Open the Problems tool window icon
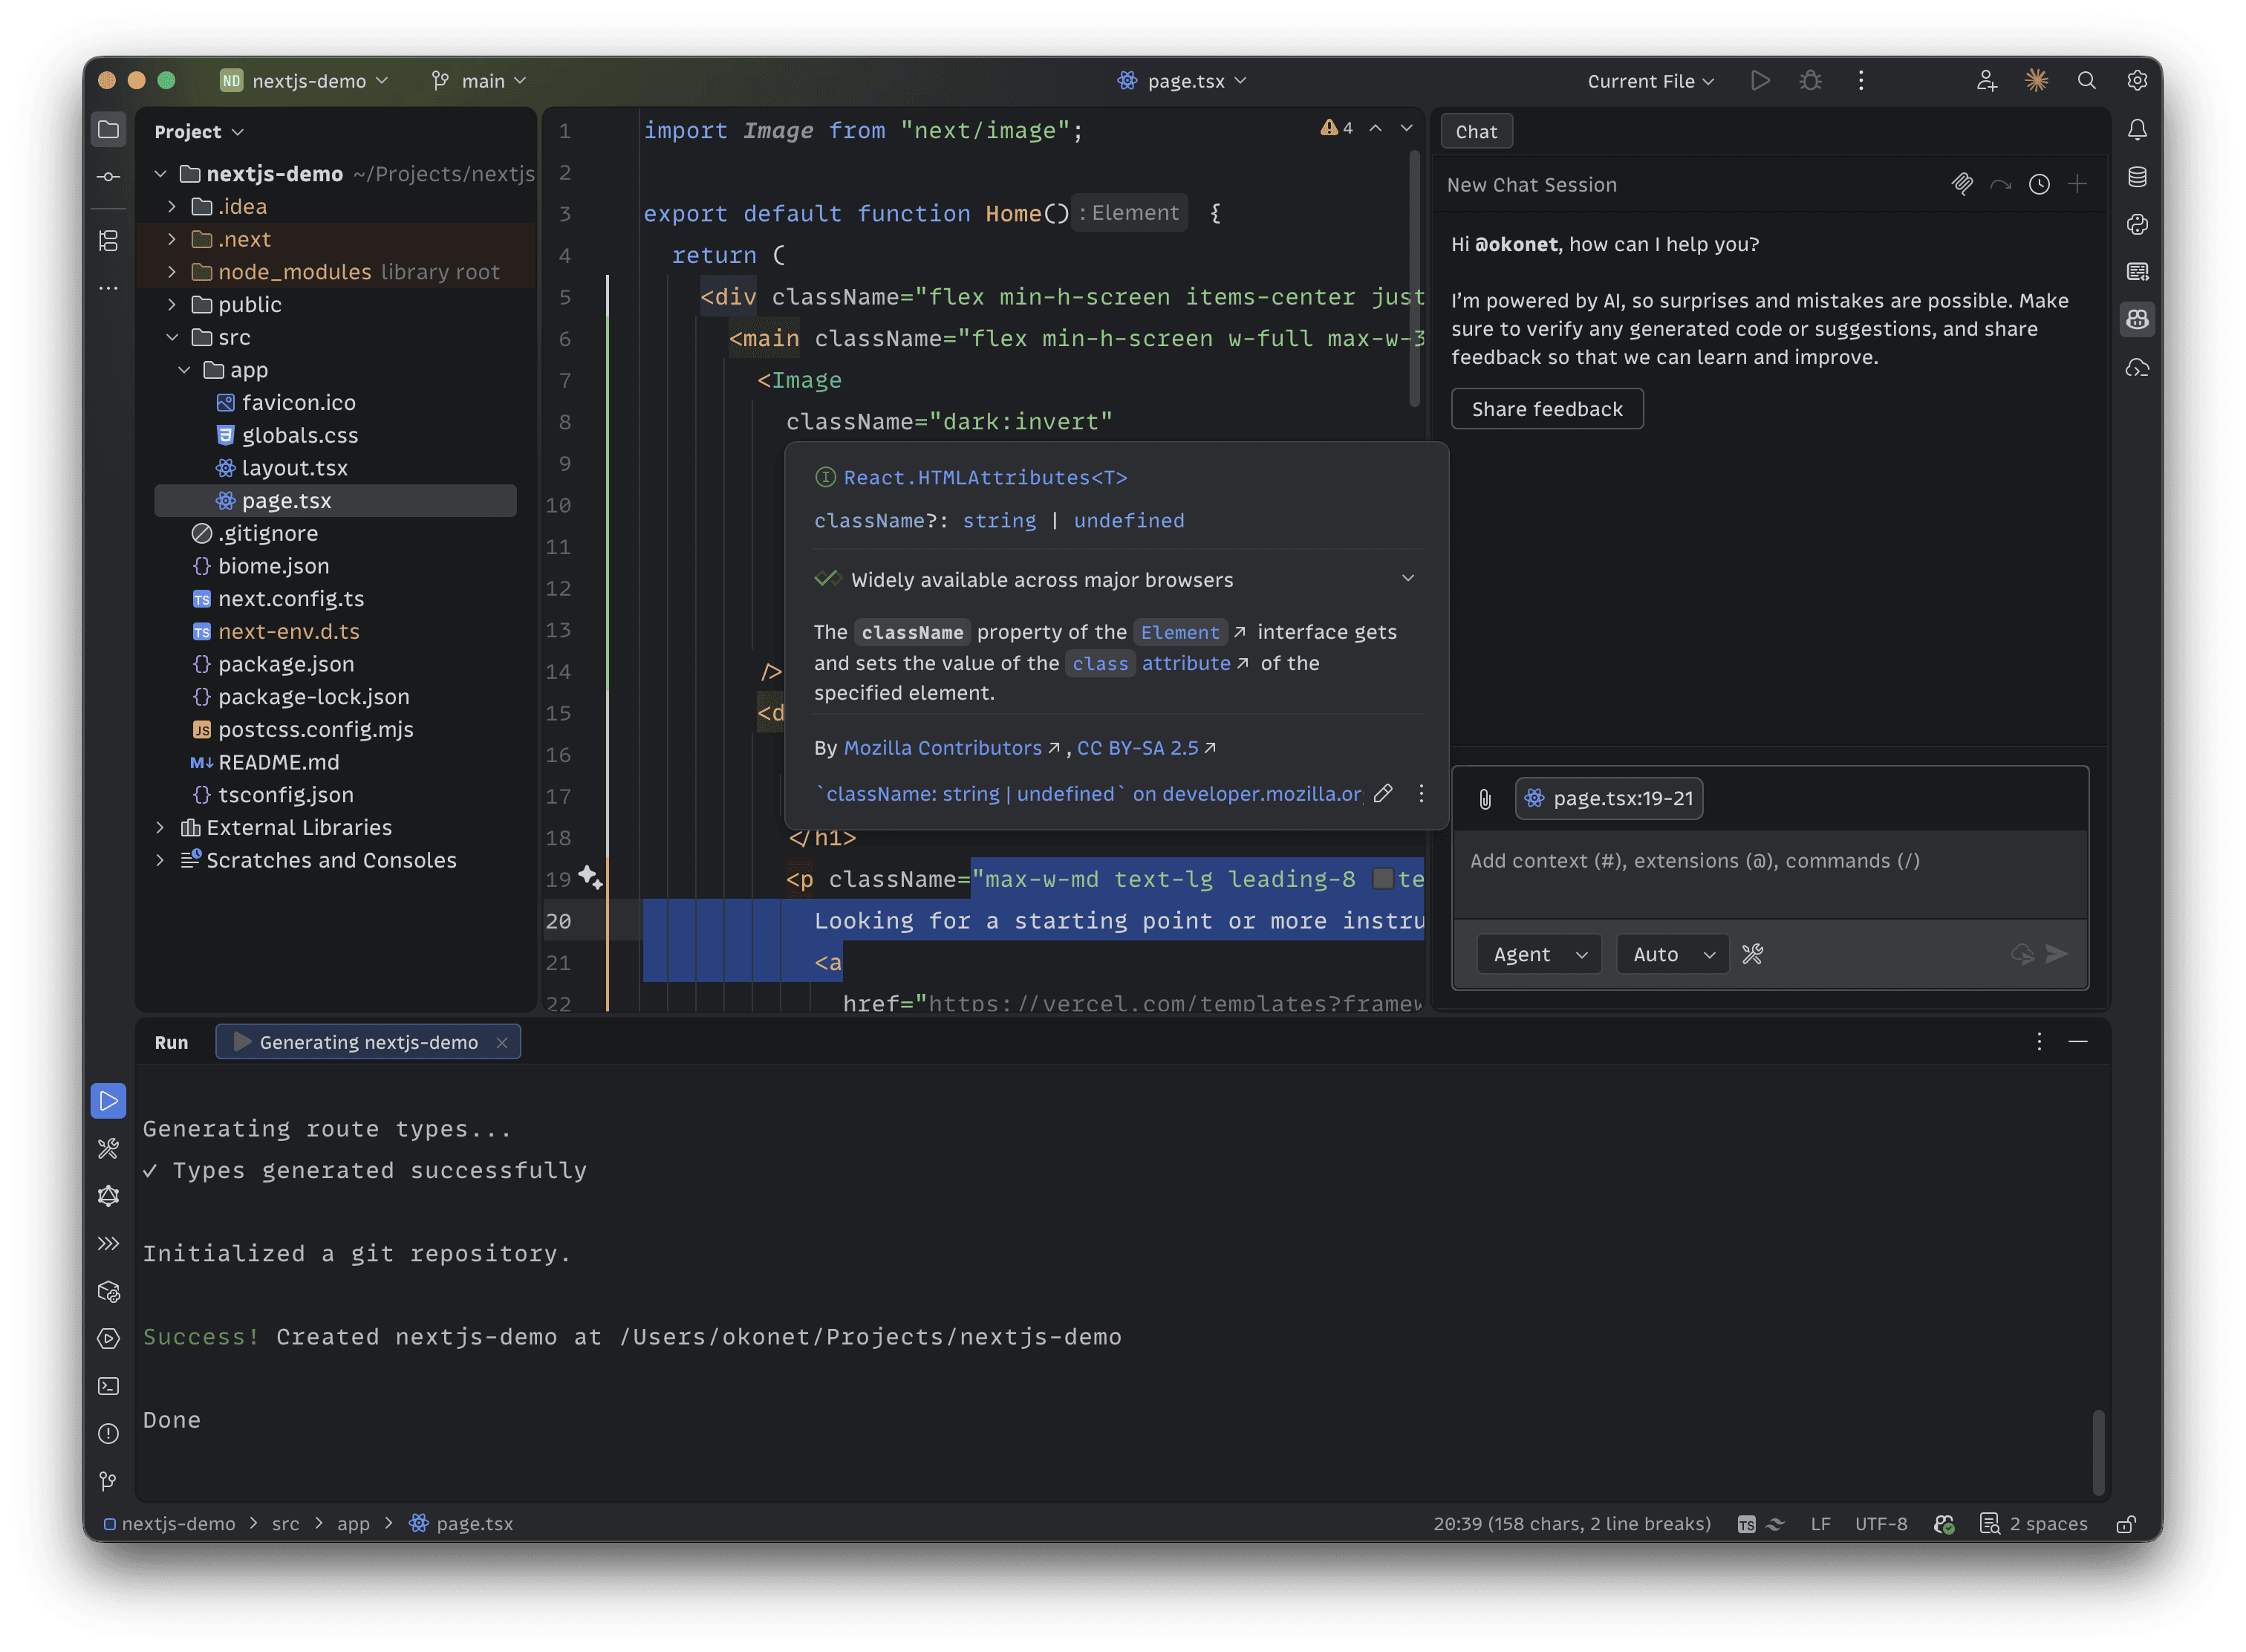The height and width of the screenshot is (1652, 2246). point(108,1434)
